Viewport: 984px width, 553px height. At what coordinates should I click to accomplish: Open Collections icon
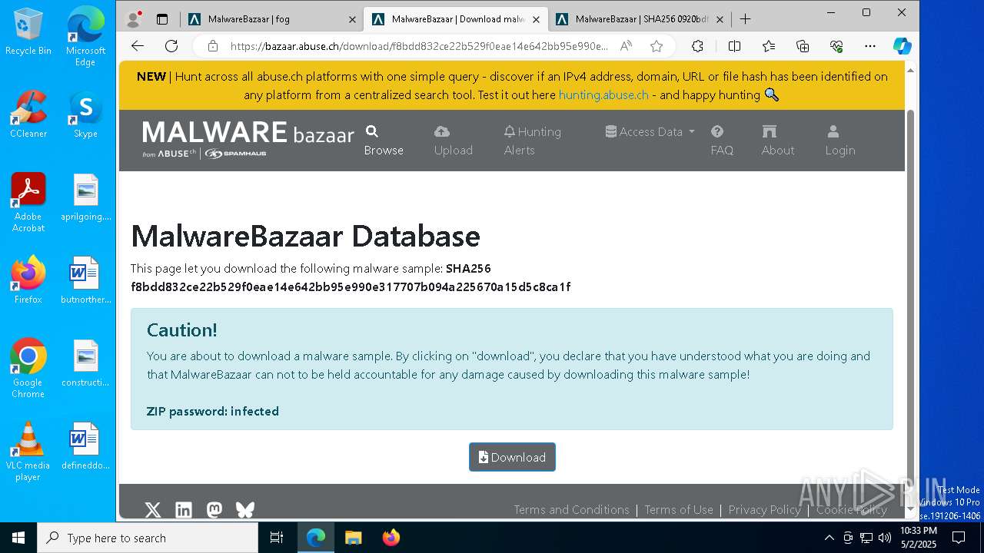pos(803,46)
